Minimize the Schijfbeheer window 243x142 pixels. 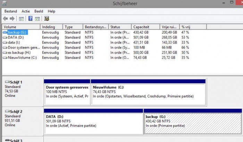[224, 3]
